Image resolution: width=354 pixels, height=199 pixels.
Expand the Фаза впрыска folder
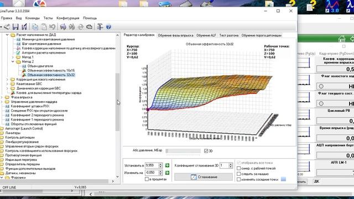[x=2, y=97]
